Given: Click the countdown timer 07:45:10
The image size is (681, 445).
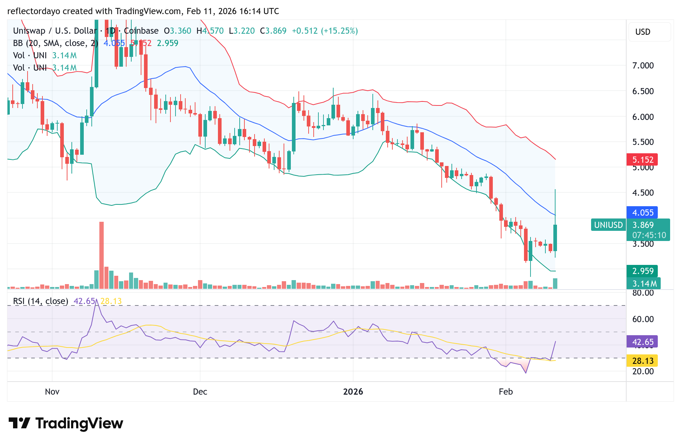Looking at the screenshot, I should (649, 235).
